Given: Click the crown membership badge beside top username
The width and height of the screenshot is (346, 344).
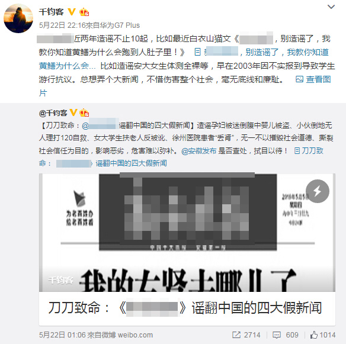Looking at the screenshot, I should coord(84,12).
